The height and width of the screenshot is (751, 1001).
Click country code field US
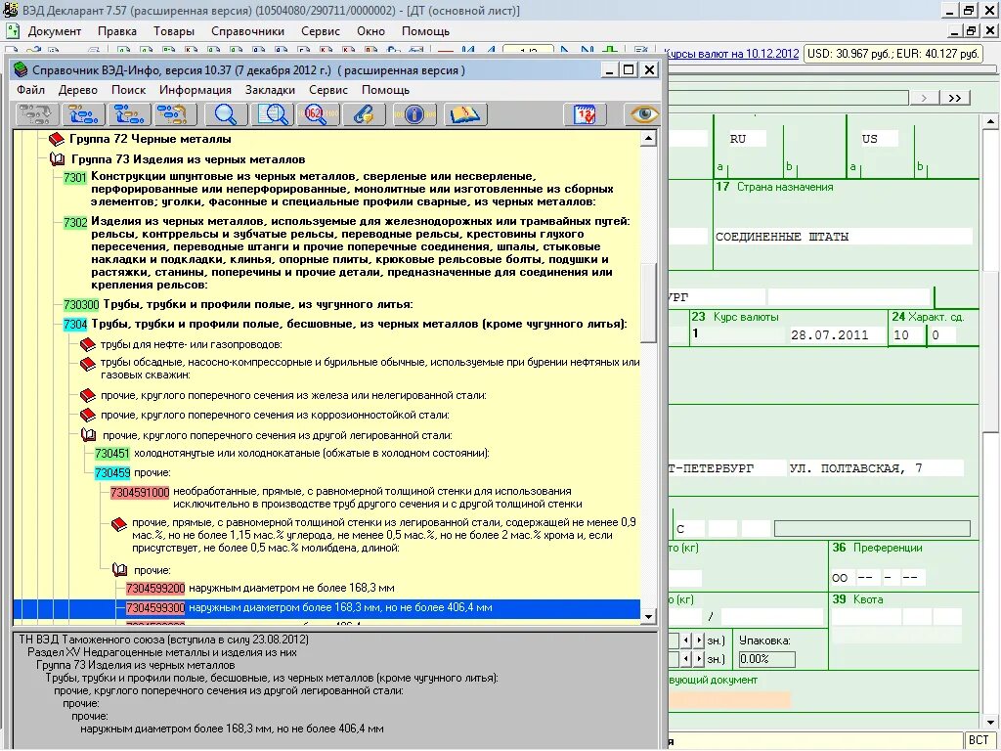pos(878,139)
